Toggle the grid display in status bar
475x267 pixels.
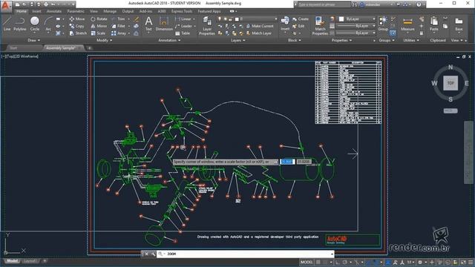tap(318, 262)
